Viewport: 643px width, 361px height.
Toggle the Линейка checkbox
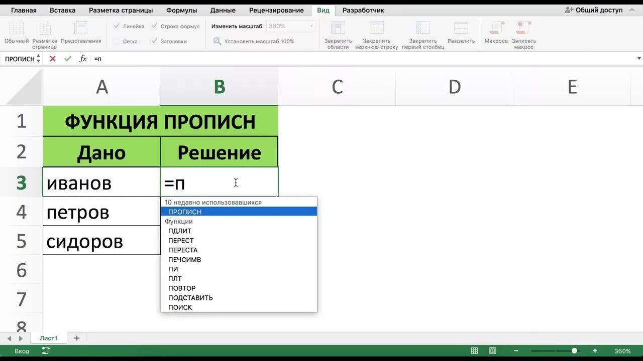pyautogui.click(x=117, y=26)
